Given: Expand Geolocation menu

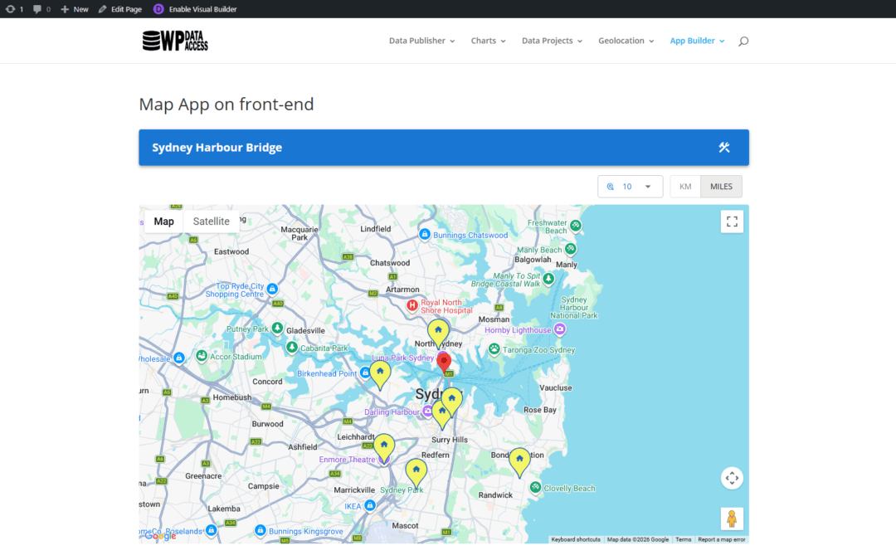Looking at the screenshot, I should point(626,41).
